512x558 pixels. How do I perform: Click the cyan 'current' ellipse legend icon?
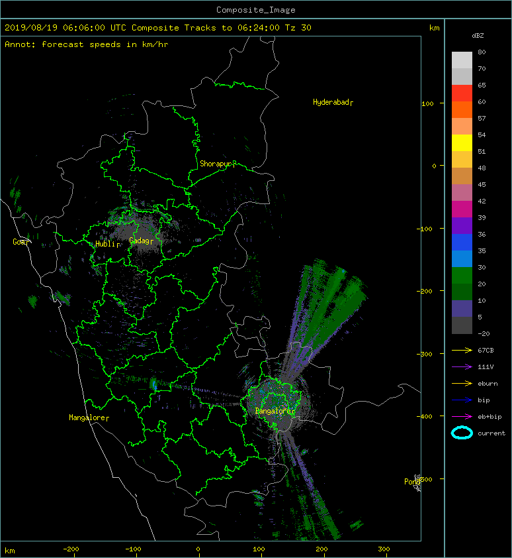(462, 433)
